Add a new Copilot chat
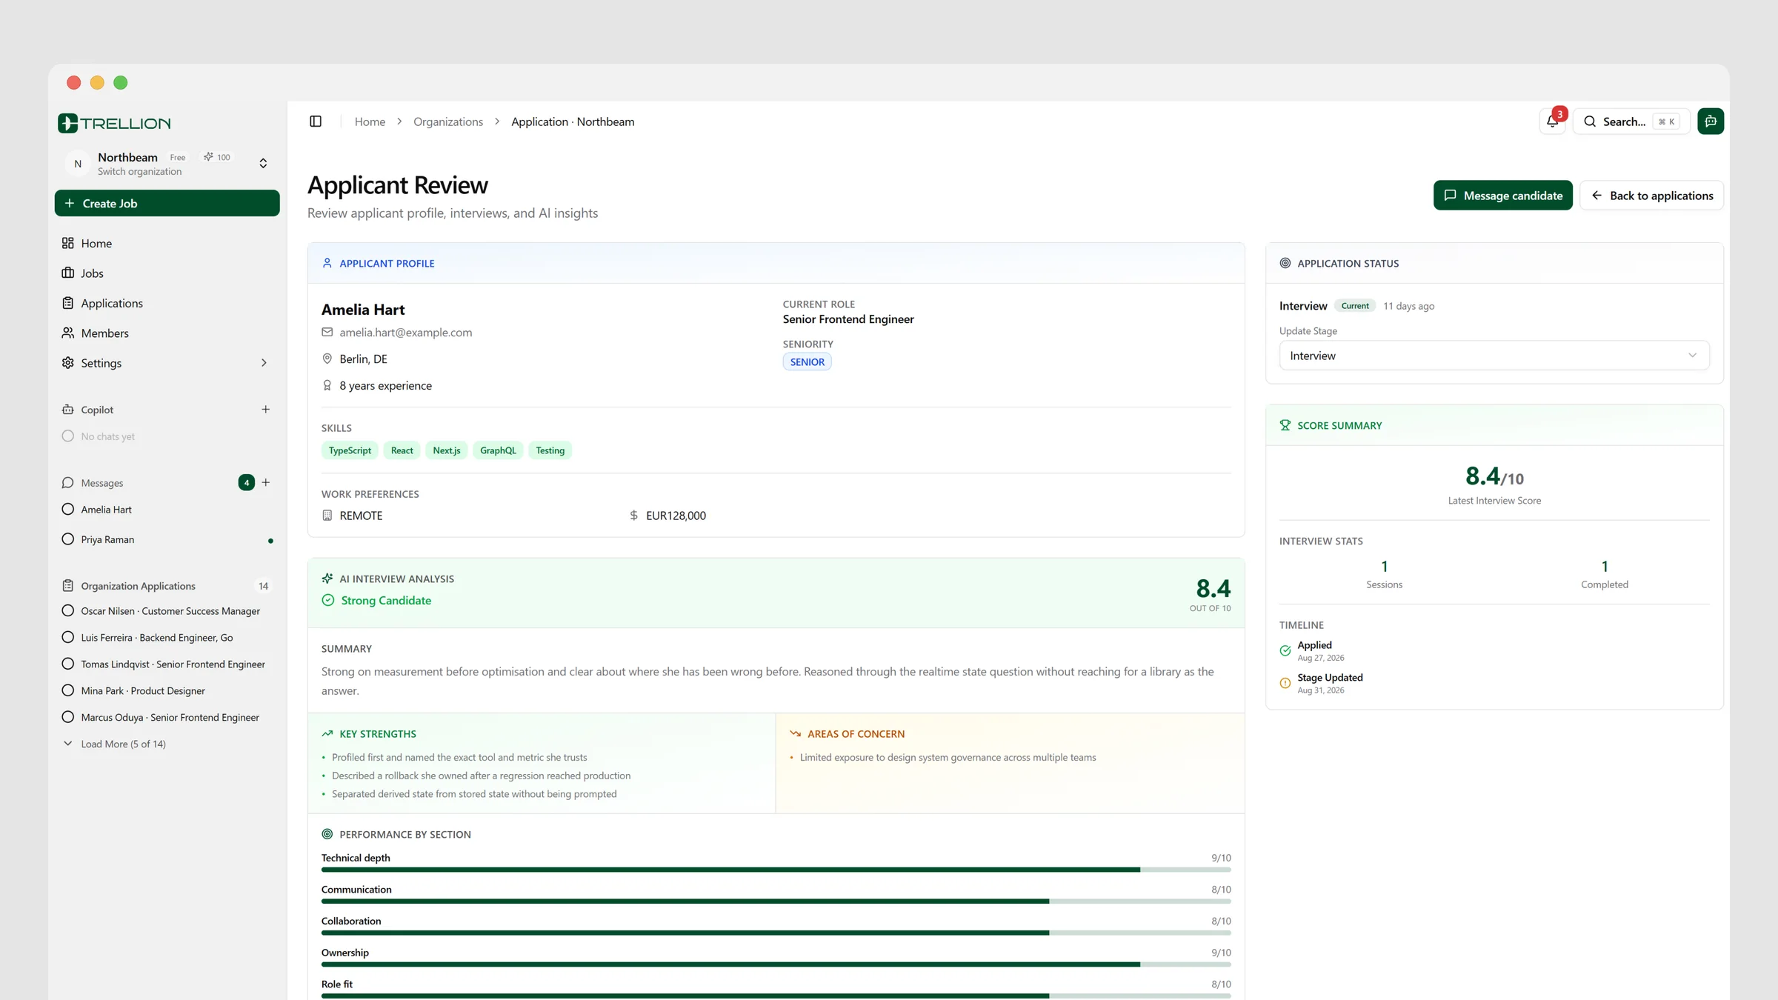Screen dimensions: 1778x1000 pos(266,409)
